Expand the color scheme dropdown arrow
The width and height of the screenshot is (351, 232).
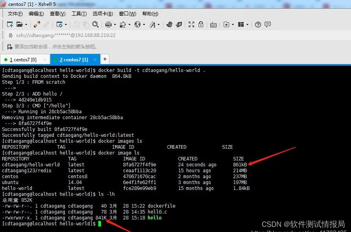click(x=129, y=24)
